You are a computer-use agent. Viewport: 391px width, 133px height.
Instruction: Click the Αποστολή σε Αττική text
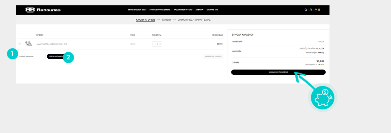point(315,53)
